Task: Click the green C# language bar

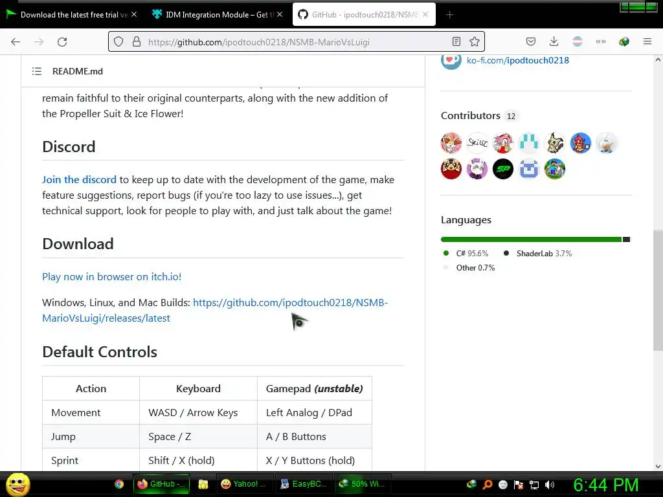Action: click(x=531, y=239)
